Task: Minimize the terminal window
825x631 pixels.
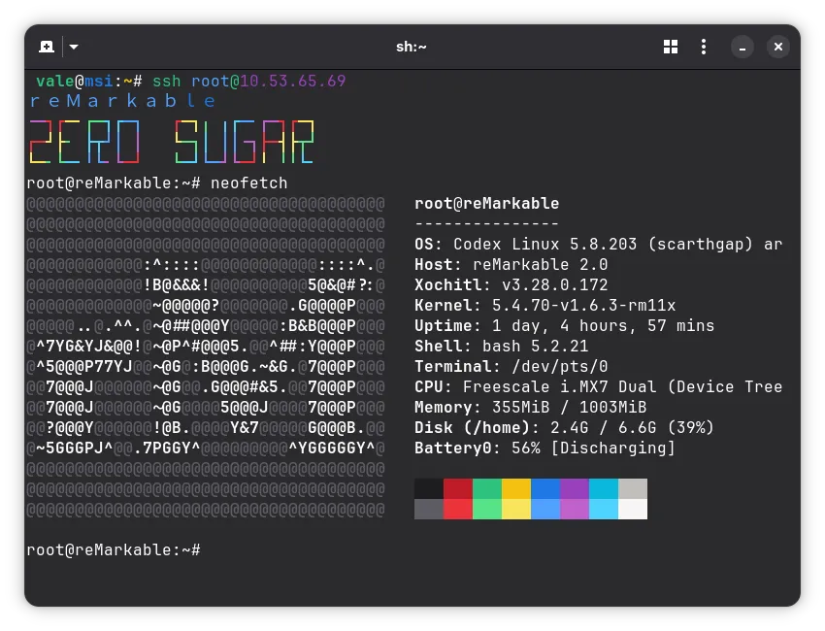Action: [x=742, y=48]
